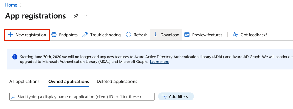Click the ADAL deprecation notice text
Screen dimensions: 293x109
pyautogui.click(x=156, y=59)
